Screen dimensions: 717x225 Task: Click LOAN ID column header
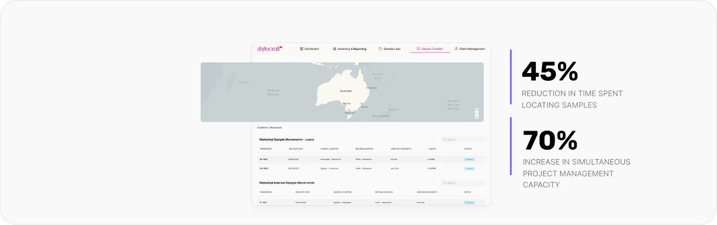432,149
